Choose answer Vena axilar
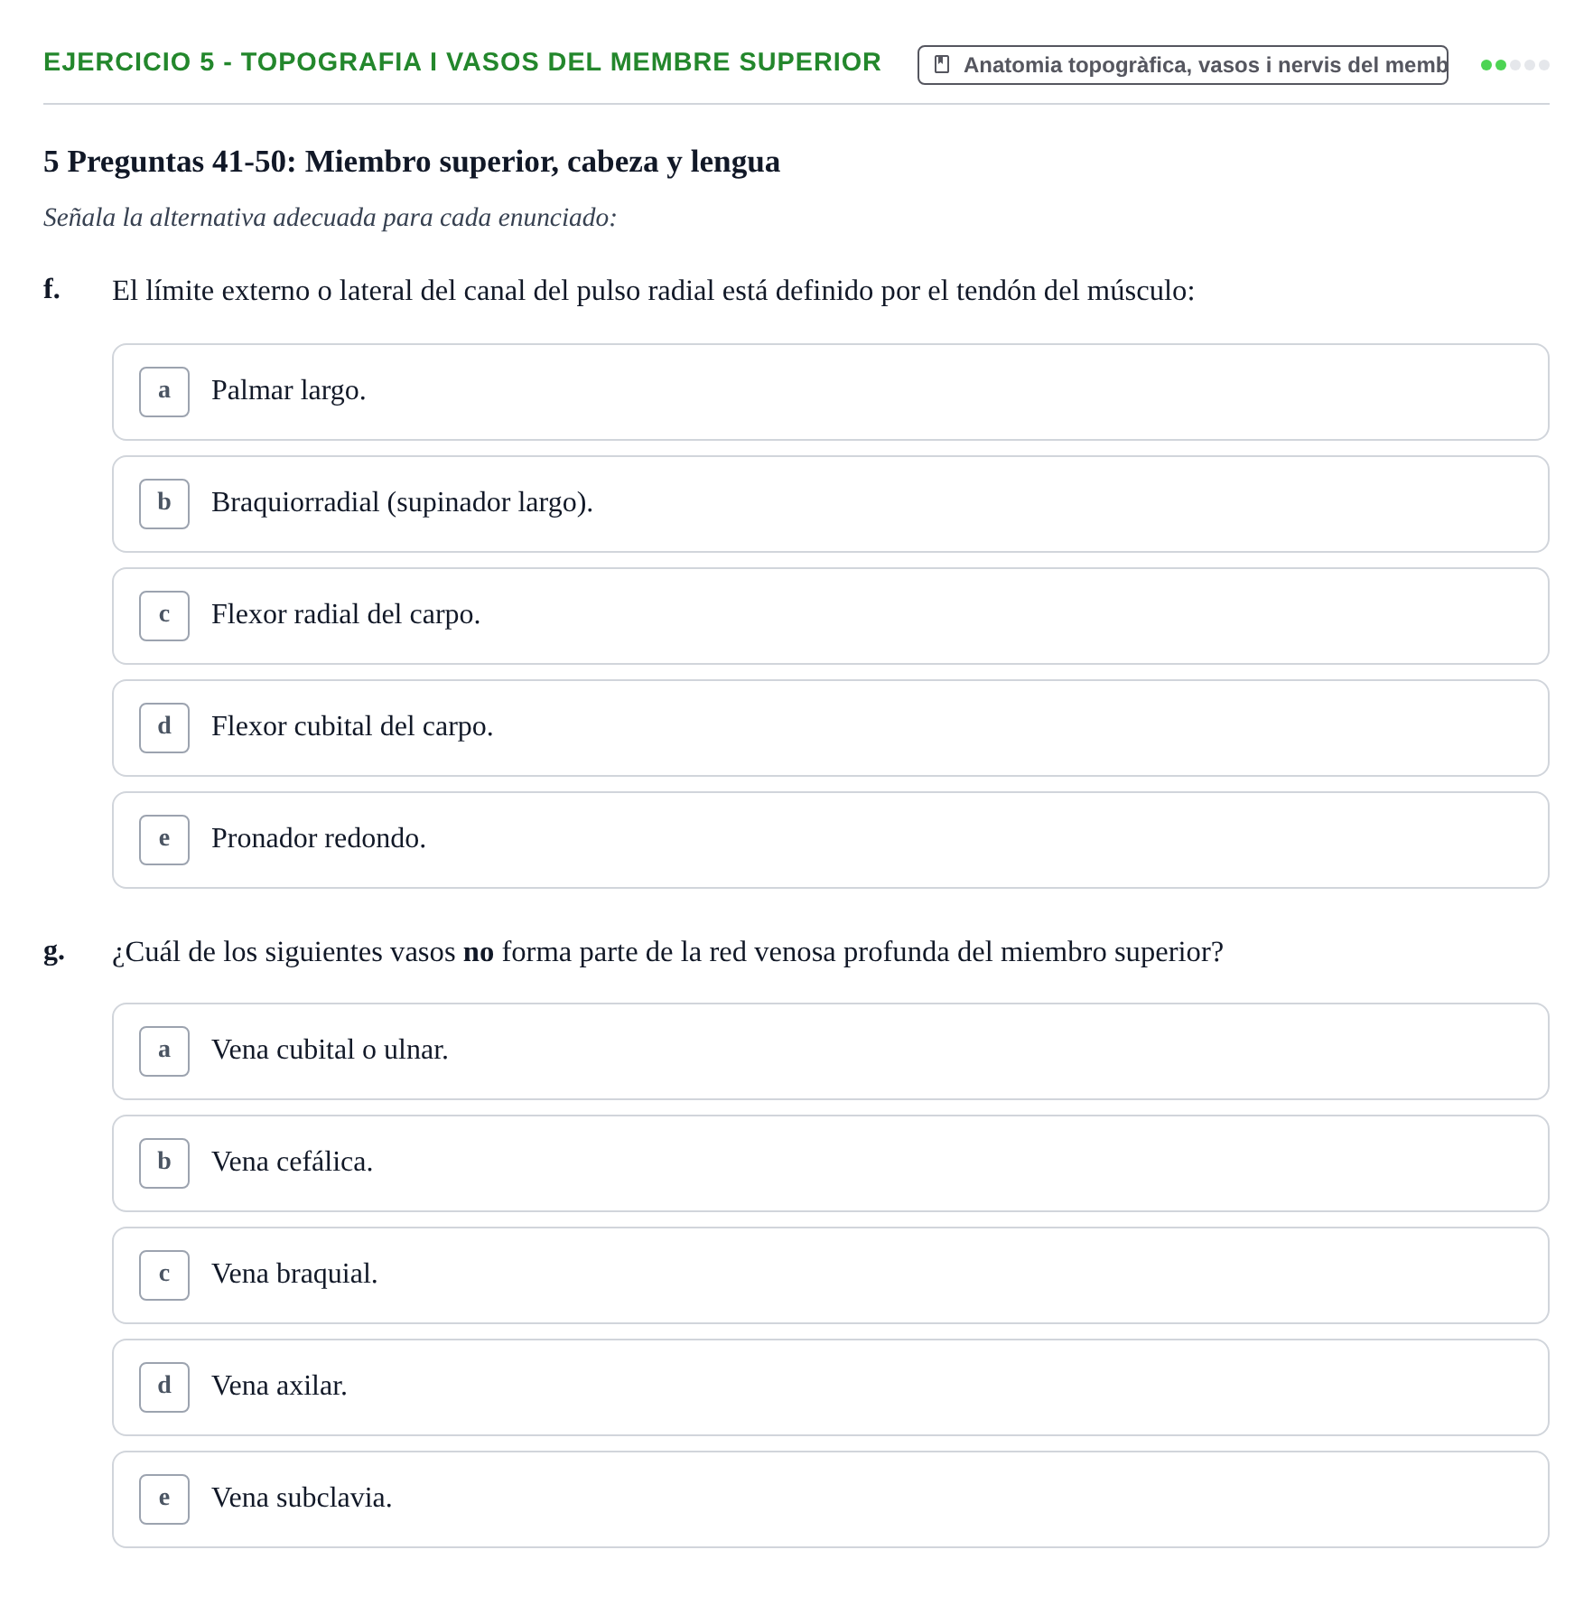This screenshot has width=1593, height=1606. (831, 1387)
